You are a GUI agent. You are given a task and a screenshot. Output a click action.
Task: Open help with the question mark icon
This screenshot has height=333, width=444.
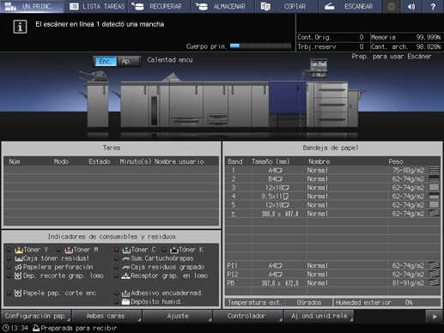tap(433, 6)
